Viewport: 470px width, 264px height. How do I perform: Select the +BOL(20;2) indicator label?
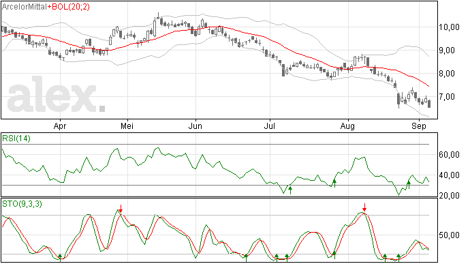pos(69,7)
